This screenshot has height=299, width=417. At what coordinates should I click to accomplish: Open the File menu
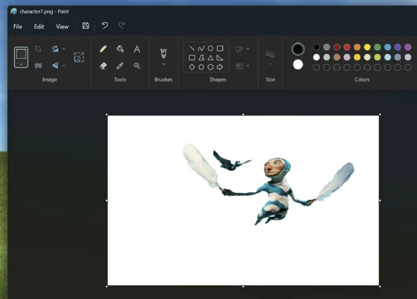tap(18, 27)
